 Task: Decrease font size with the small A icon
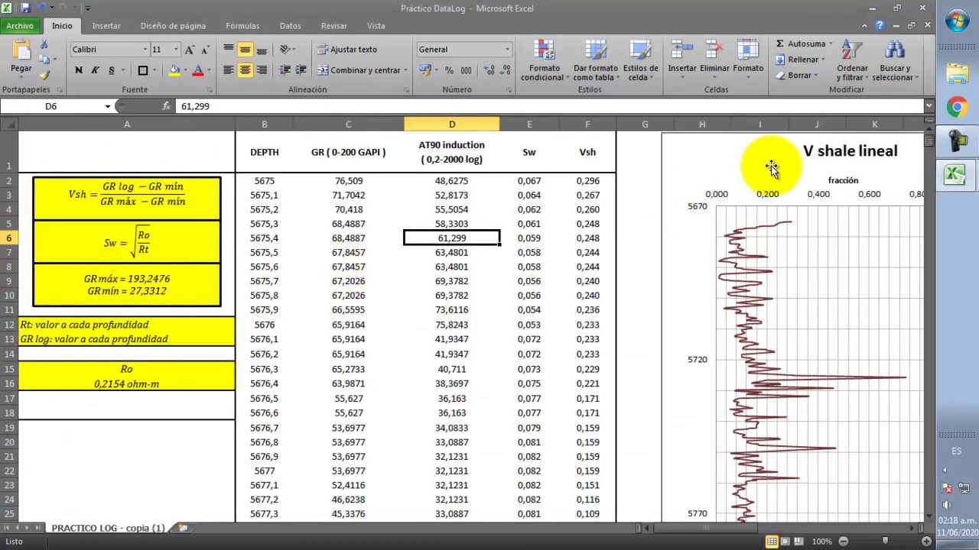(204, 50)
